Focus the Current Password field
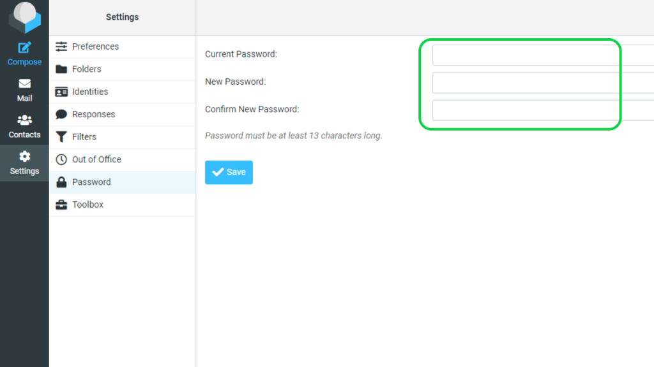654x367 pixels. 543,55
